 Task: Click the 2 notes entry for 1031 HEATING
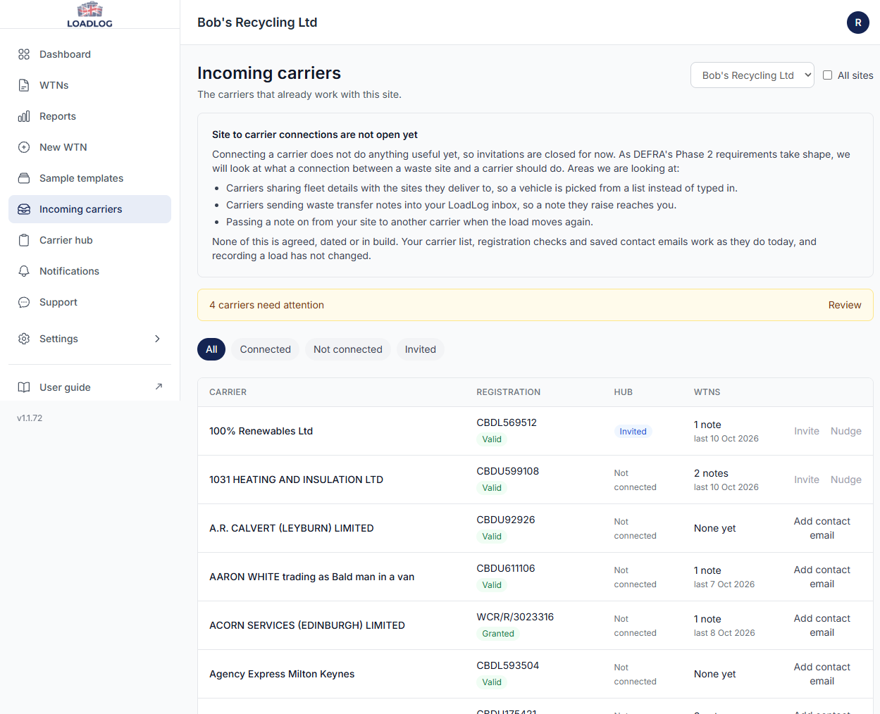(x=711, y=473)
